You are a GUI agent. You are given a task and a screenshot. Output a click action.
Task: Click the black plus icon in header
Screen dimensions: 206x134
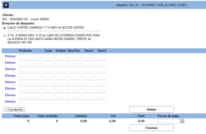click(6, 5)
